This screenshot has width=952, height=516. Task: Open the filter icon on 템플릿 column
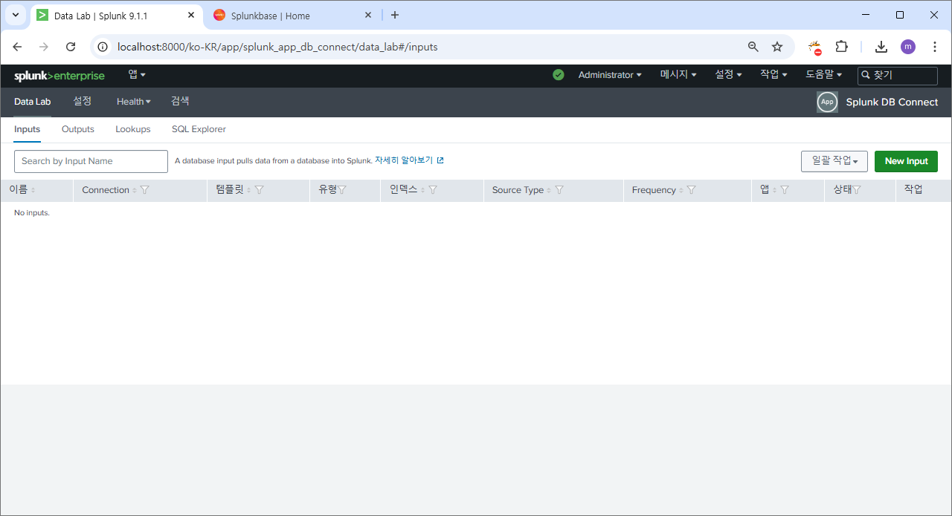coord(259,190)
